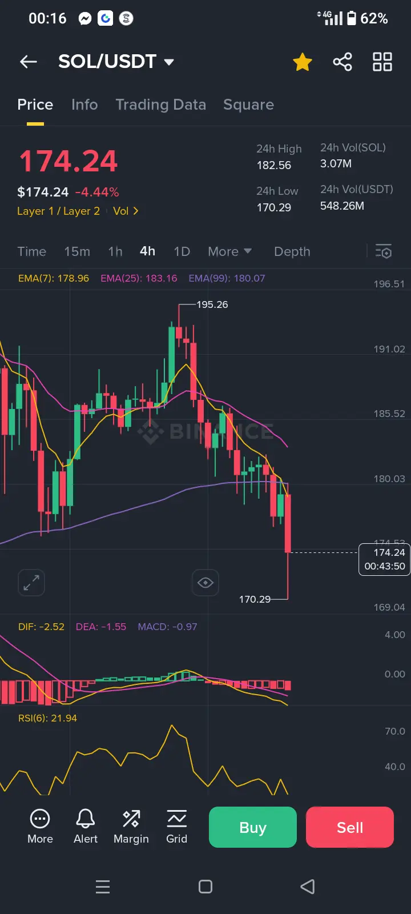Open the More options circle icon
This screenshot has width=411, height=914.
tap(40, 819)
